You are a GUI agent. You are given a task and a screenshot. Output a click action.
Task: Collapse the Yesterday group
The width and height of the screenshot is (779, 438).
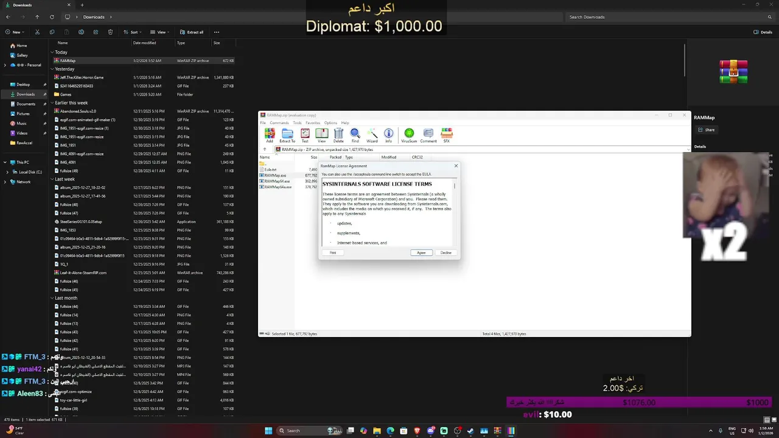coord(52,69)
